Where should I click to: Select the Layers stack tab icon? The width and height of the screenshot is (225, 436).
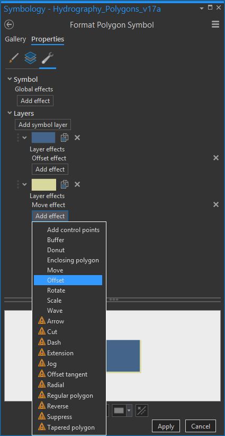31,58
